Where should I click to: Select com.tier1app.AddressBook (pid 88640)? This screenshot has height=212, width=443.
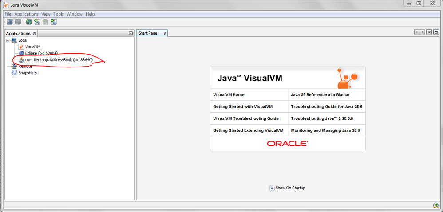click(59, 60)
